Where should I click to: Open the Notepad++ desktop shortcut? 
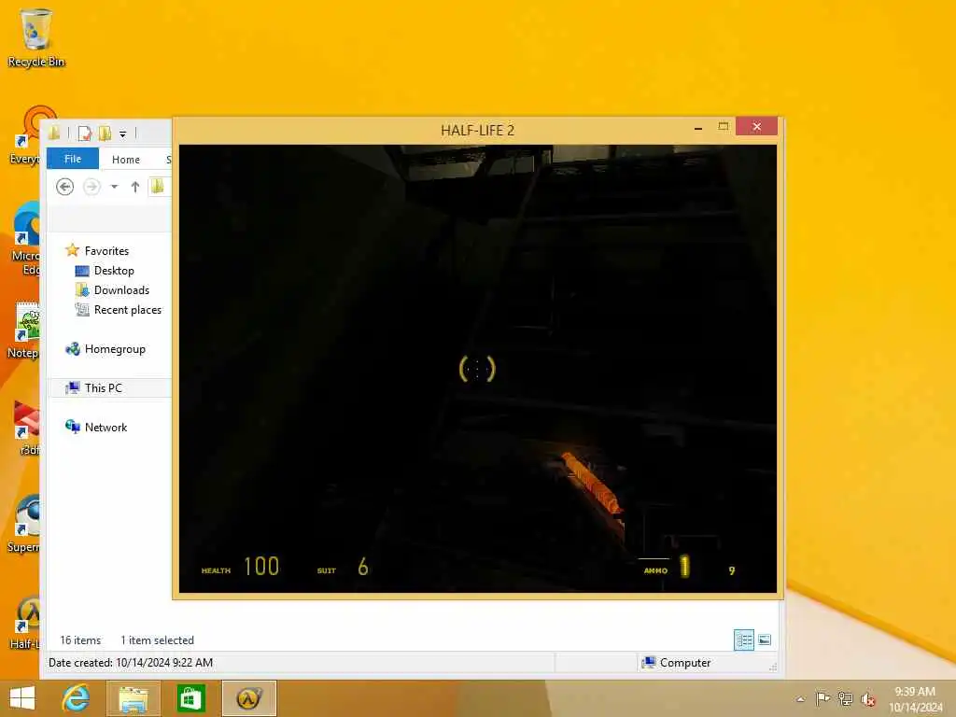coord(24,330)
